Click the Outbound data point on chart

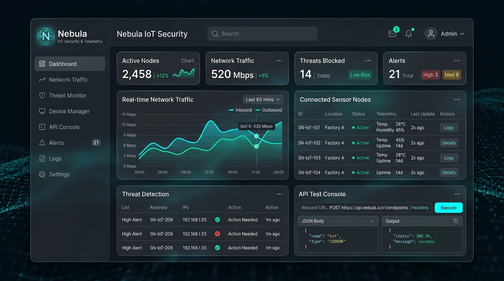256,146
